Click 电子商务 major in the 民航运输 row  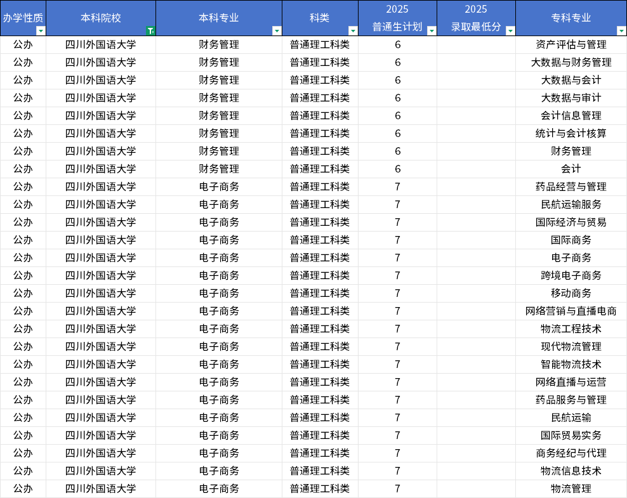coord(219,417)
